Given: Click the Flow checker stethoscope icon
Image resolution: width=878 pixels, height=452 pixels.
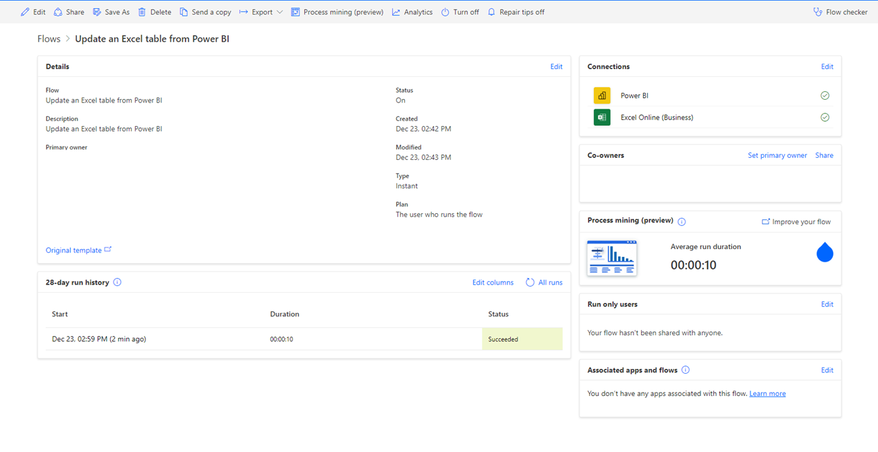Looking at the screenshot, I should pyautogui.click(x=818, y=12).
